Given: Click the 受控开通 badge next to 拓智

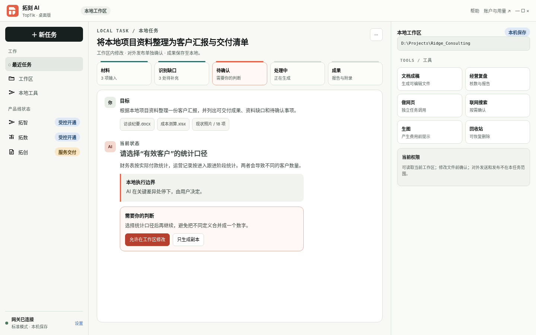Looking at the screenshot, I should tap(67, 122).
